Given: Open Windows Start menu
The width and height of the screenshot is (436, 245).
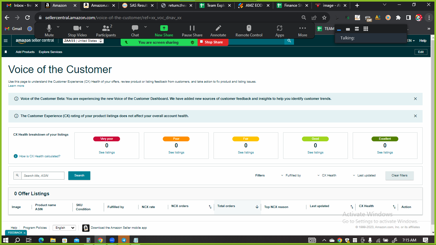Looking at the screenshot, I should 6,240.
